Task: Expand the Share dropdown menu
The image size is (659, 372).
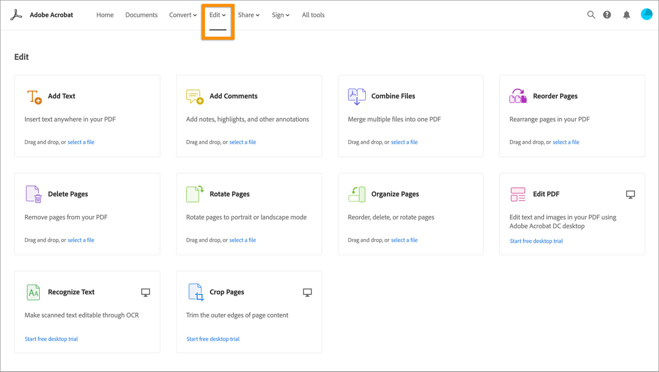Action: pyautogui.click(x=249, y=15)
